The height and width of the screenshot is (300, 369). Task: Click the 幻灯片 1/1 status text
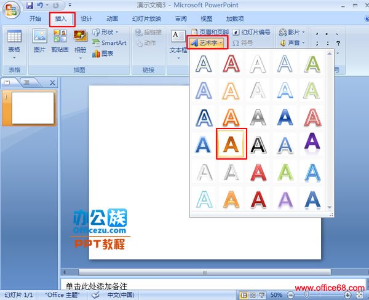coord(18,295)
